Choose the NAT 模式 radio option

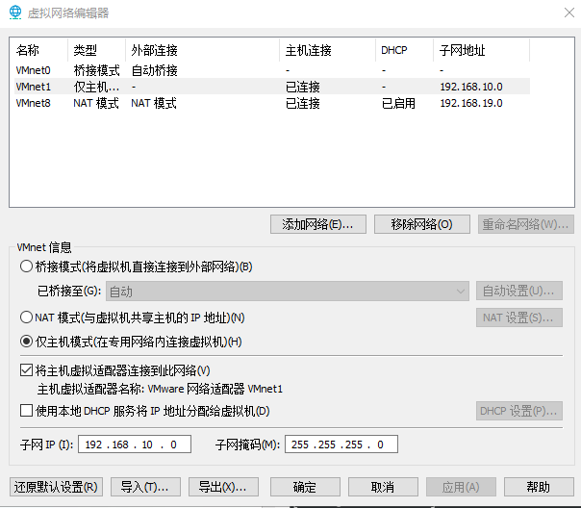coord(26,317)
